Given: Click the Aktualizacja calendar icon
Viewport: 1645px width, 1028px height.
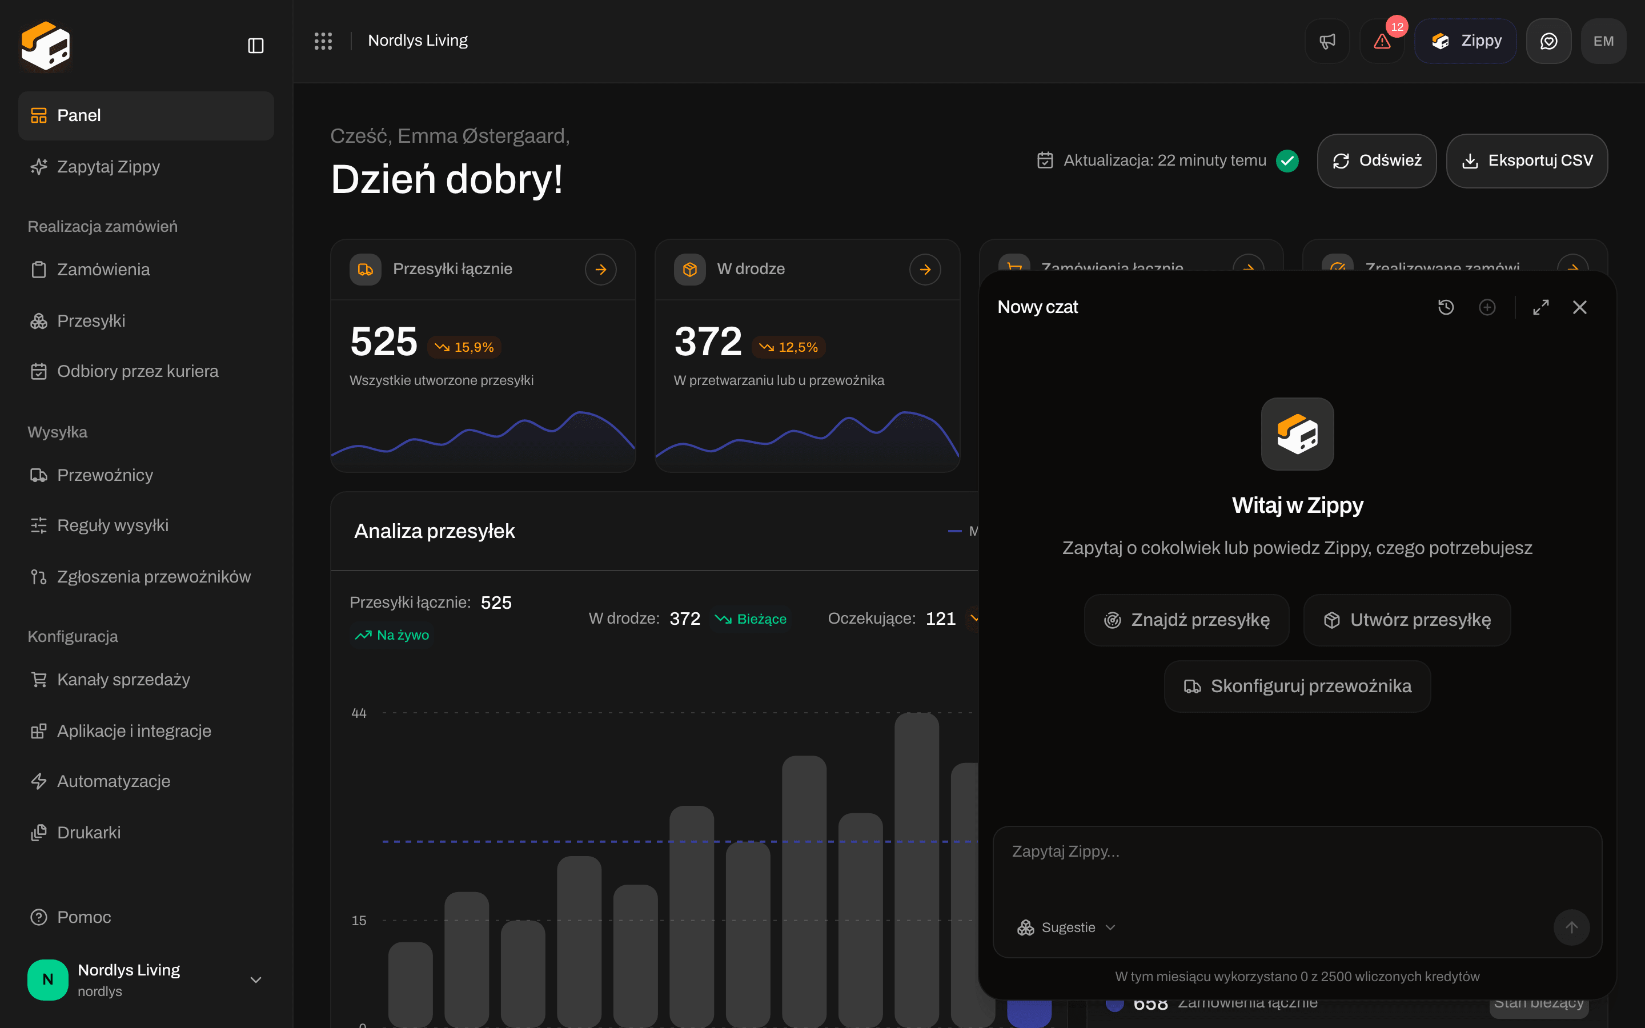Looking at the screenshot, I should click(1045, 160).
